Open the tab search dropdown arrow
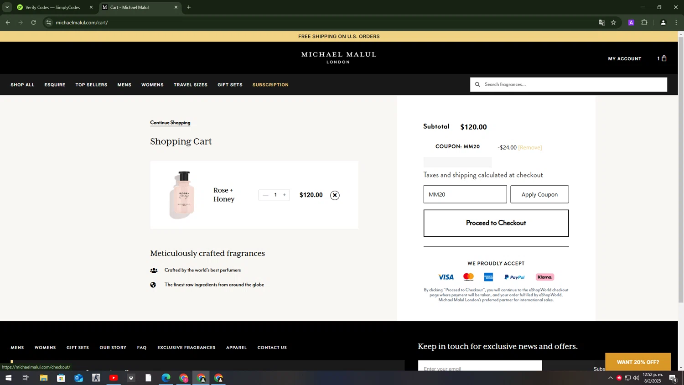 click(7, 7)
